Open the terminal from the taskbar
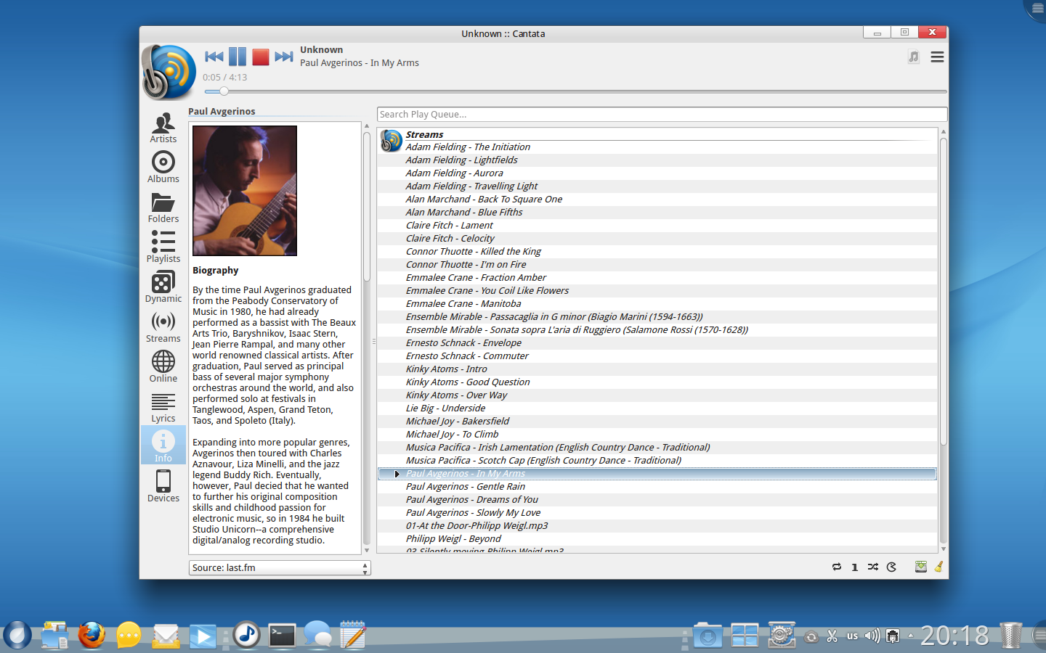The width and height of the screenshot is (1046, 653). tap(281, 635)
